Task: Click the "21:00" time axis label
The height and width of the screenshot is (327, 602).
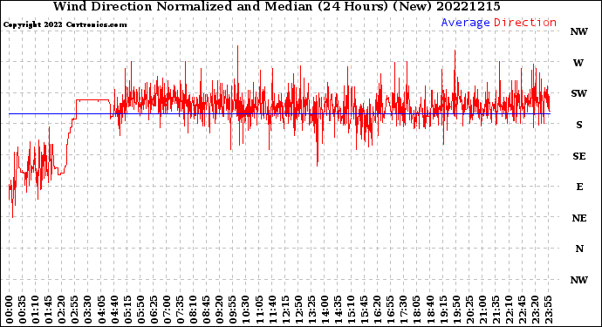Action: pyautogui.click(x=482, y=310)
